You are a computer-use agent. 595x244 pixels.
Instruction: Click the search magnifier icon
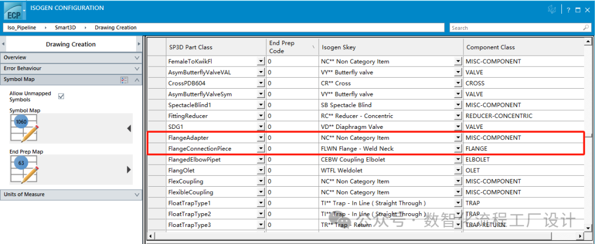(x=586, y=28)
